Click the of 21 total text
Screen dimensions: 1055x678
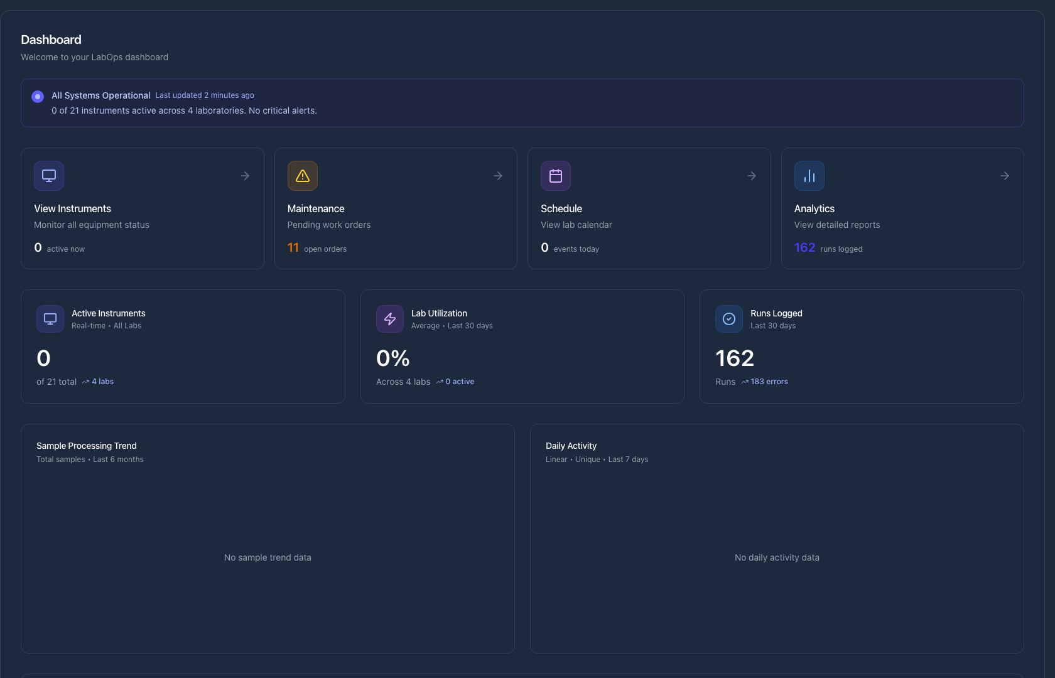[57, 382]
